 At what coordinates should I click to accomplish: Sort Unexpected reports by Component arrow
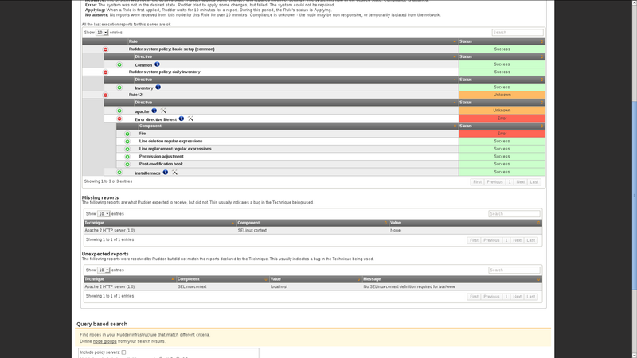point(266,279)
